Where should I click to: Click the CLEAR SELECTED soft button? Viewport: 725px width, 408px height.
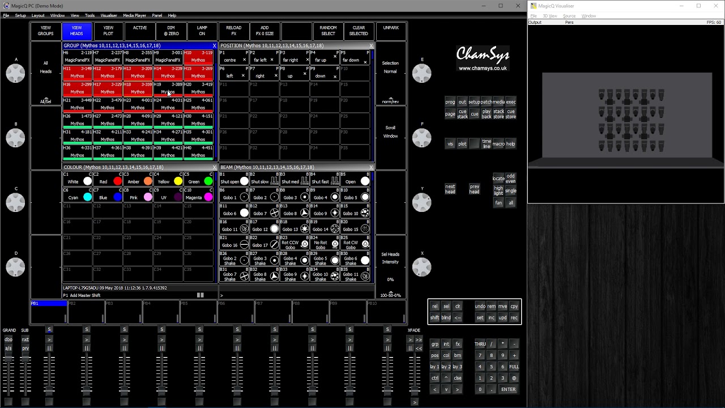click(359, 31)
